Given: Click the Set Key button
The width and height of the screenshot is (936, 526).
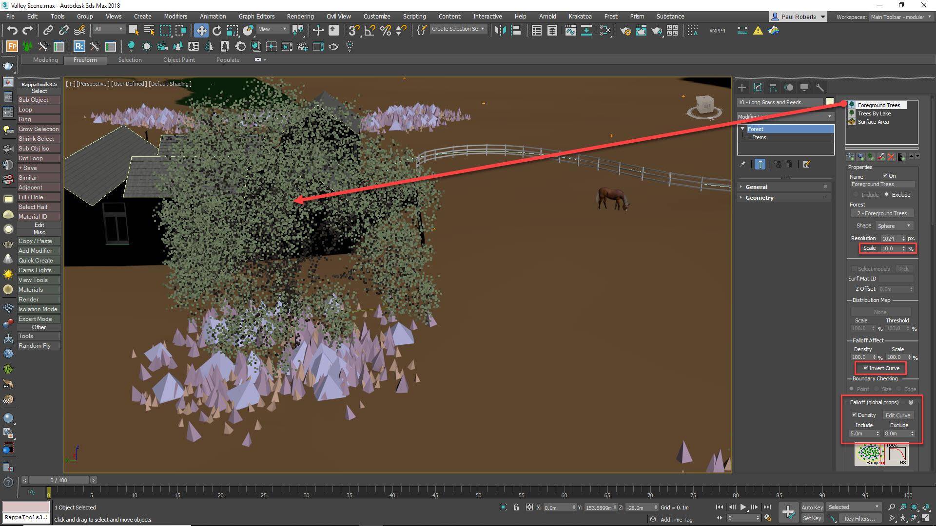Looking at the screenshot, I should click(x=812, y=518).
